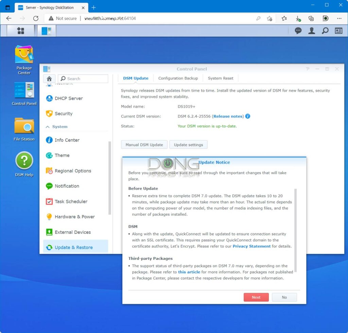Viewport: 348px width, 333px height.
Task: Click Update settings button
Action: 188,145
